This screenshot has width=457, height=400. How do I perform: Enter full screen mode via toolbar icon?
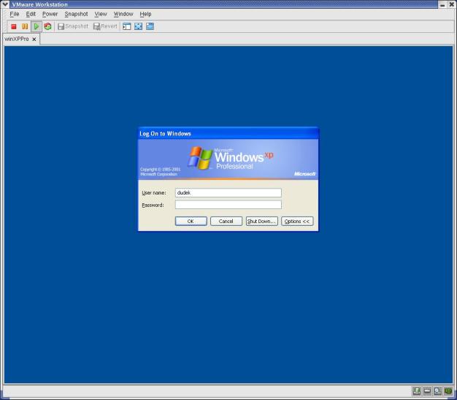(x=138, y=26)
